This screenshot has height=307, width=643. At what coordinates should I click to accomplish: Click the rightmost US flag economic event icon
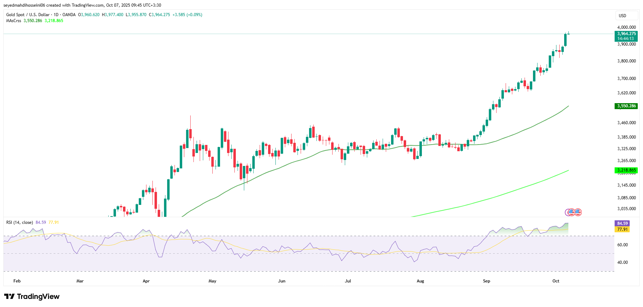point(578,212)
